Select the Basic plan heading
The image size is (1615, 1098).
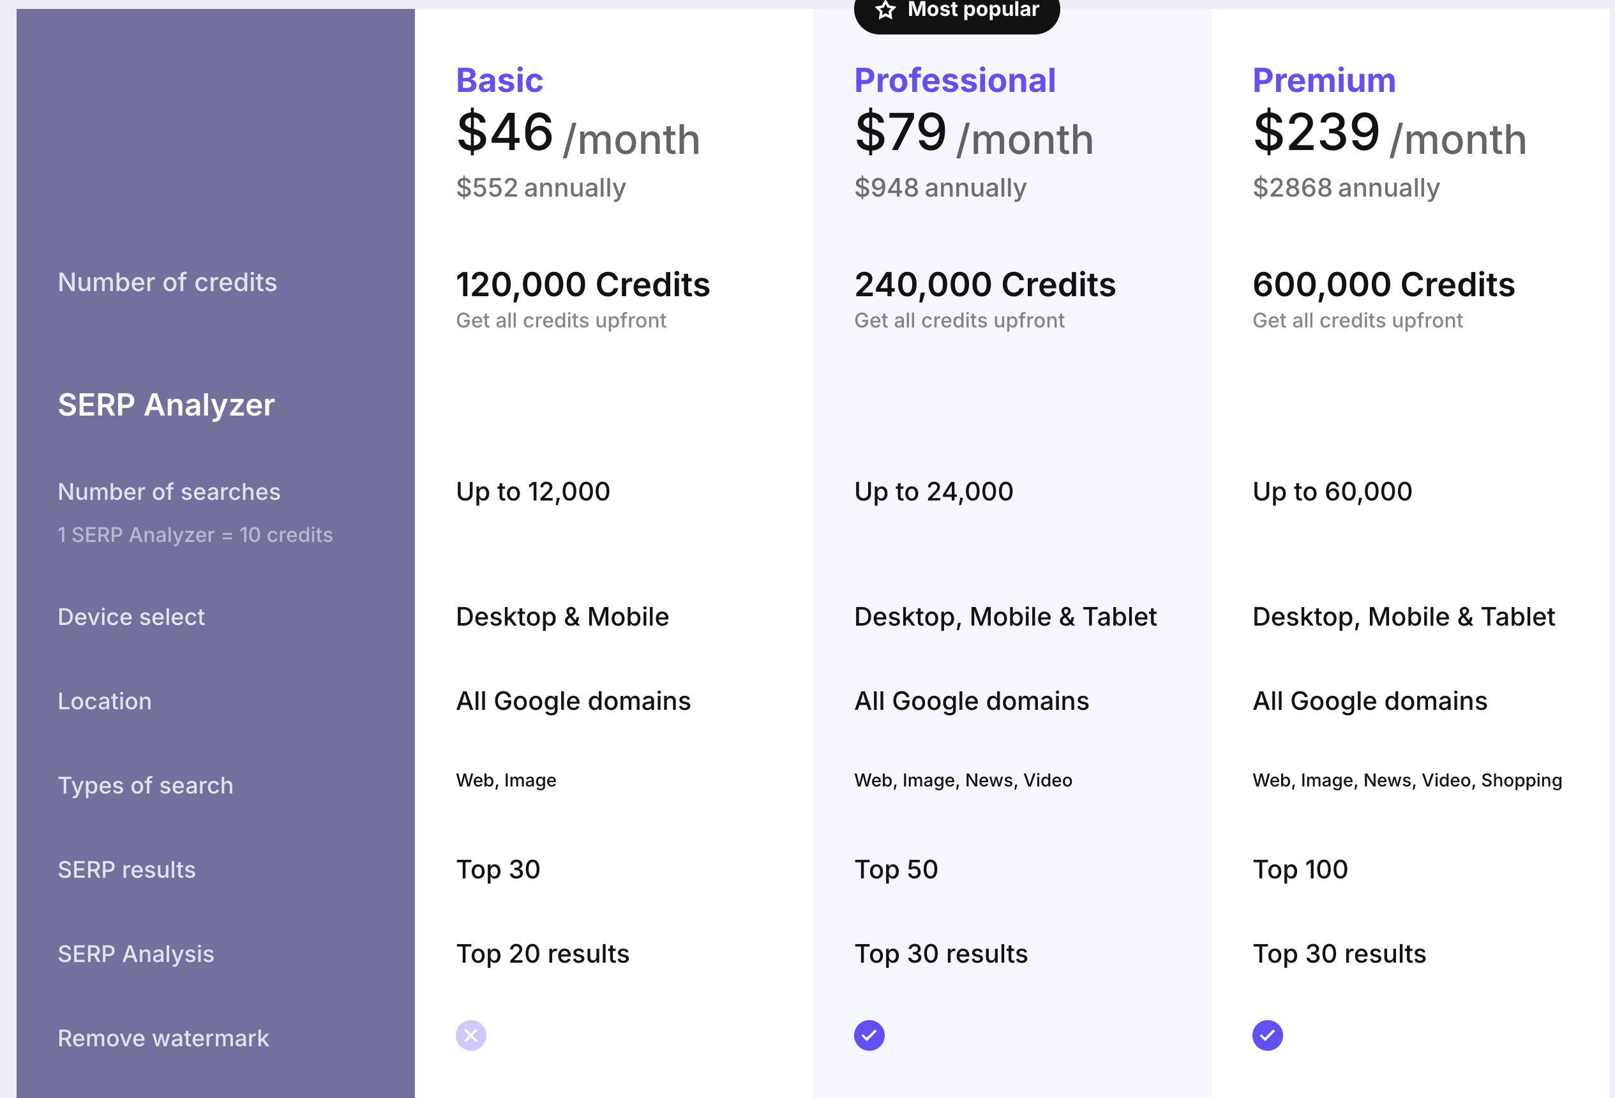[499, 80]
